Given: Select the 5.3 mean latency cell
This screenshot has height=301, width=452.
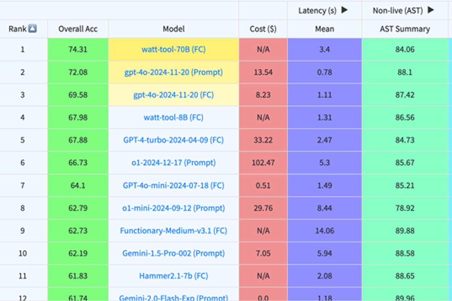Looking at the screenshot, I should click(325, 163).
